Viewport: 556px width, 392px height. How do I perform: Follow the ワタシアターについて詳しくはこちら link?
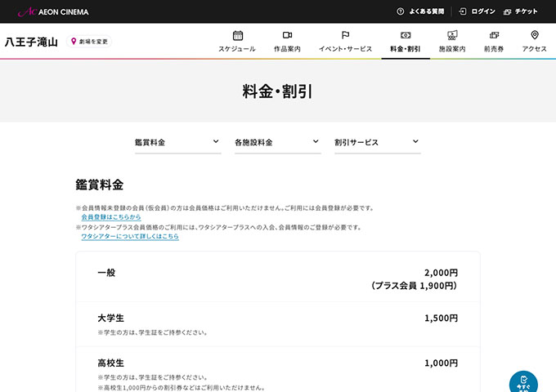pos(130,236)
